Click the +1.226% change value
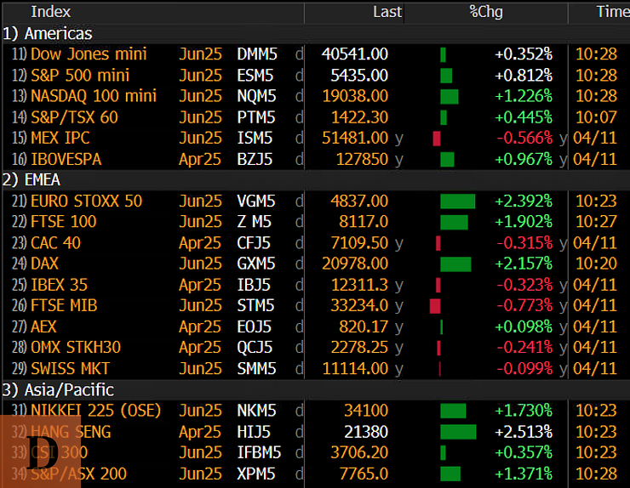The image size is (630, 488). coord(524,96)
